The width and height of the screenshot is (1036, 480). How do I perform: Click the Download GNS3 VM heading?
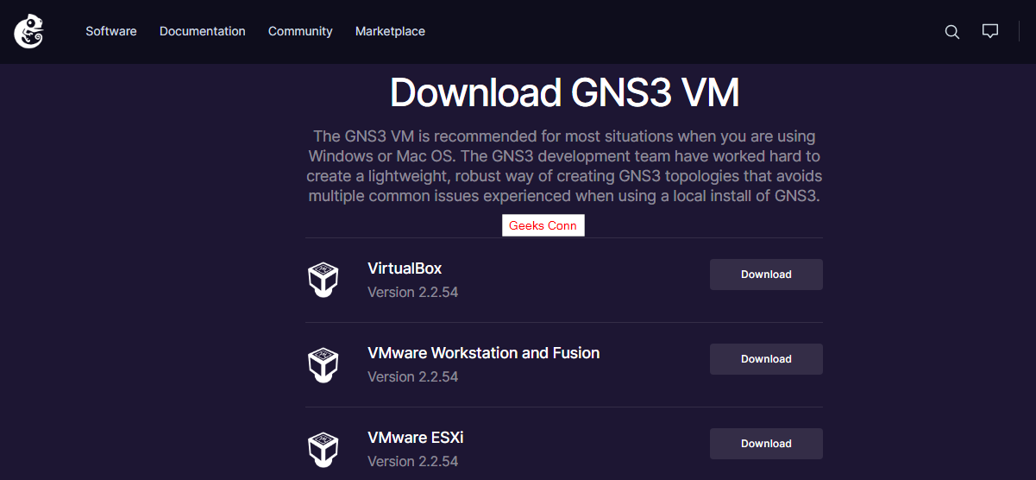564,92
